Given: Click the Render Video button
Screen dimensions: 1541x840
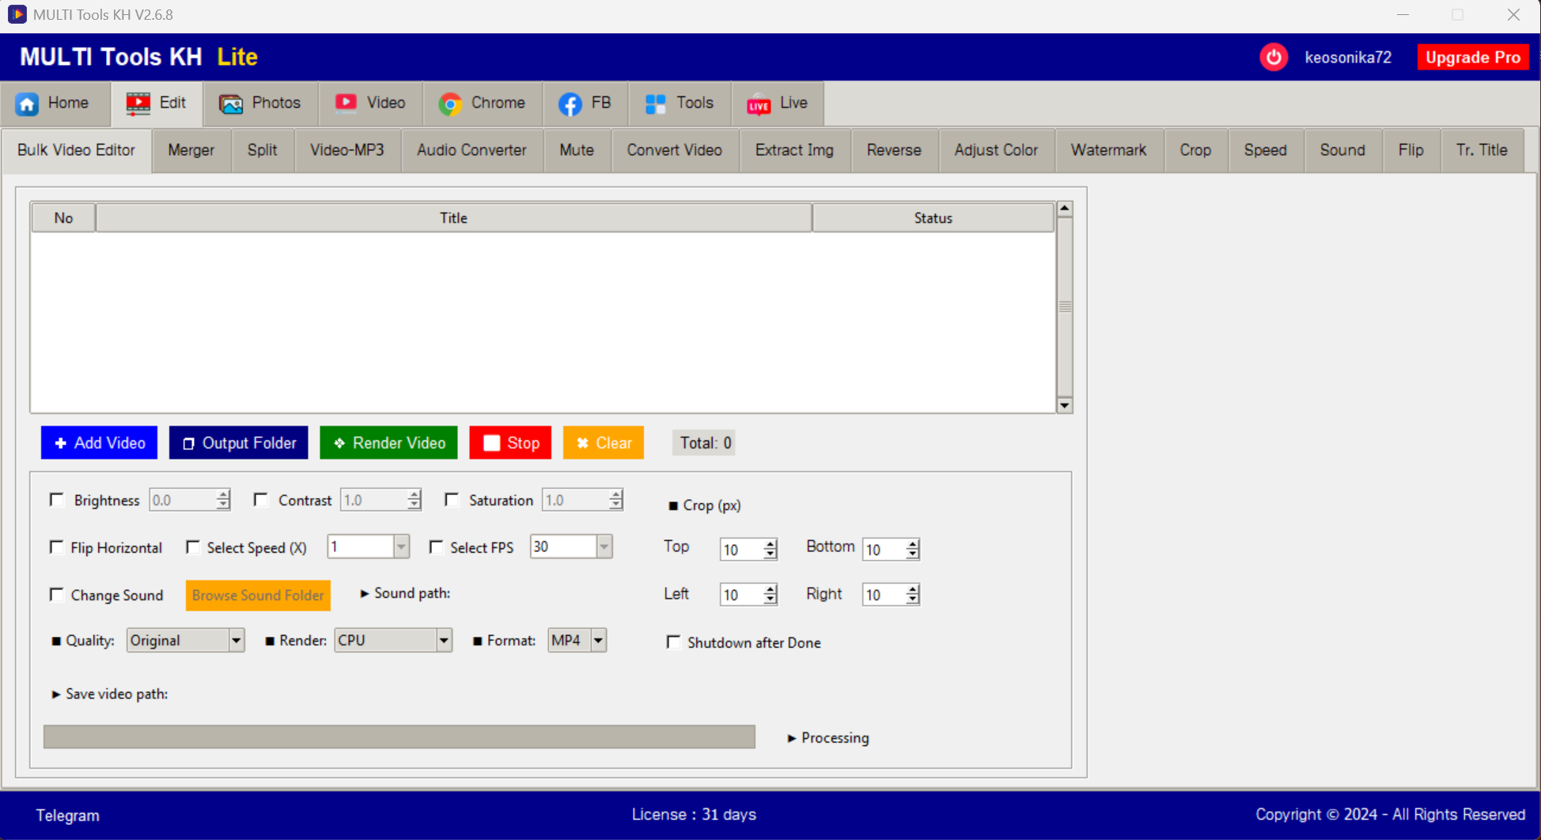Looking at the screenshot, I should coord(388,442).
